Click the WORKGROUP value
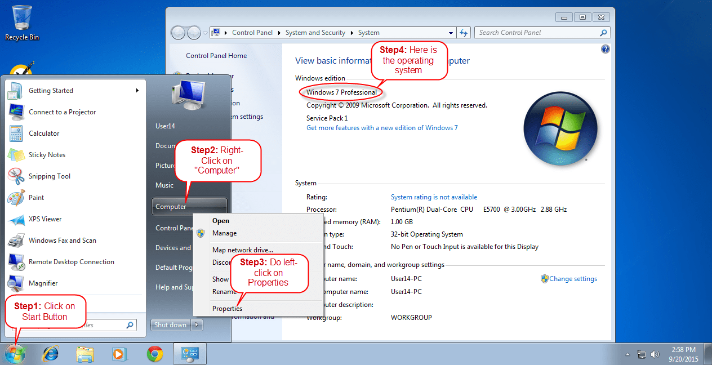 click(411, 318)
